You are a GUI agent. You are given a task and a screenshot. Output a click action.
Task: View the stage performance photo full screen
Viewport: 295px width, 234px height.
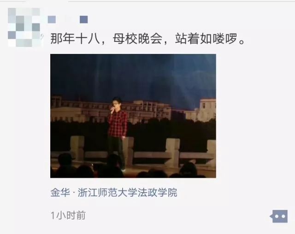(x=133, y=116)
